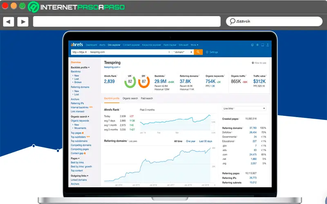This screenshot has width=327, height=204.
Task: Open Movements under Organic keywords
Action: point(80,128)
